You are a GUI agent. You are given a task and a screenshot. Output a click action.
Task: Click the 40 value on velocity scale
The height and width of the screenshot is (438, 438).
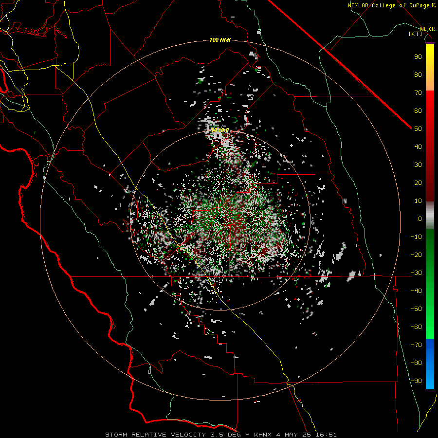point(418,146)
